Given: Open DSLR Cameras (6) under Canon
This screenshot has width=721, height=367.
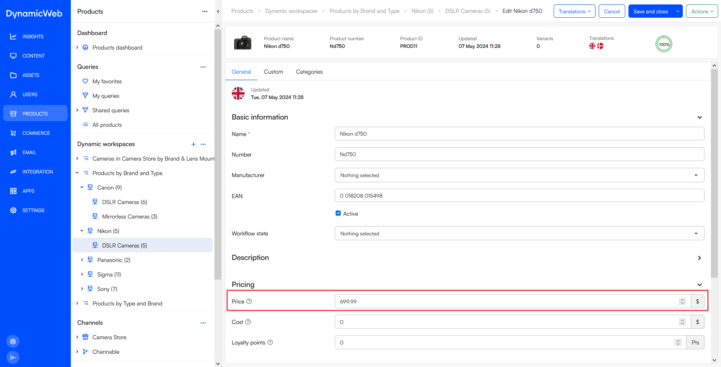Looking at the screenshot, I should 124,202.
